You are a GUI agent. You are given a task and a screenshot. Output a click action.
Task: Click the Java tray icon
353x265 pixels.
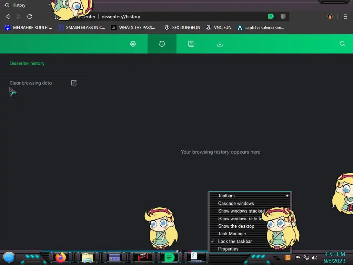[288, 257]
